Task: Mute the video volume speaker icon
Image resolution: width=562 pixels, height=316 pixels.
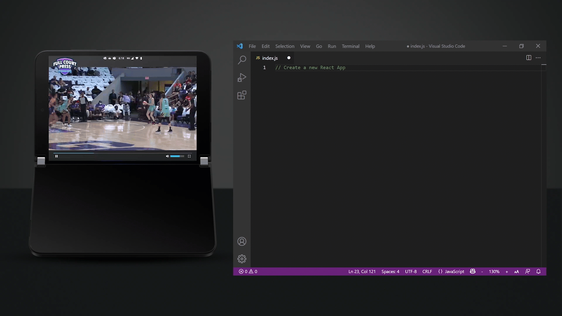Action: coord(167,156)
